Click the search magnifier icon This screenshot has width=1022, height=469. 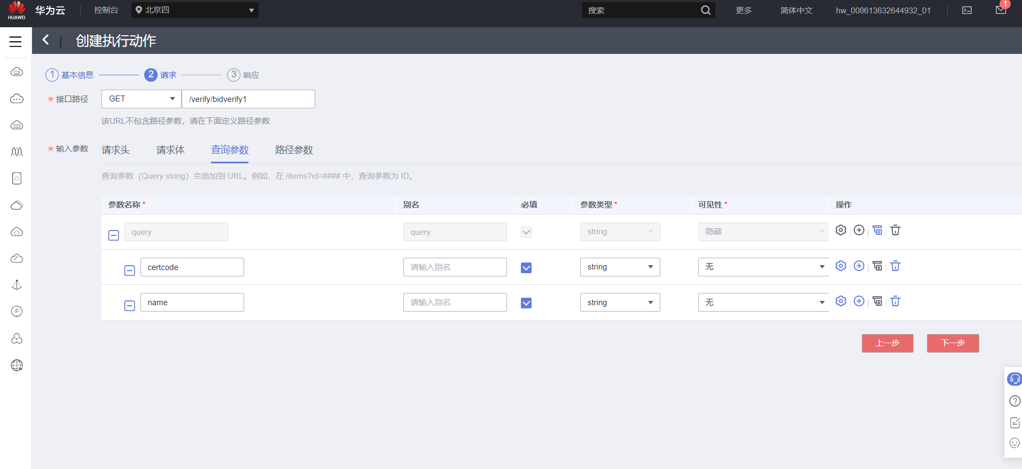(x=706, y=10)
